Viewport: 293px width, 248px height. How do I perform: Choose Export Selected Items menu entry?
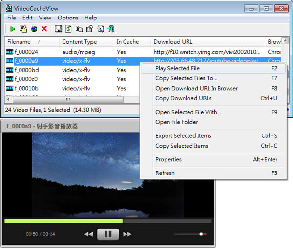(183, 136)
